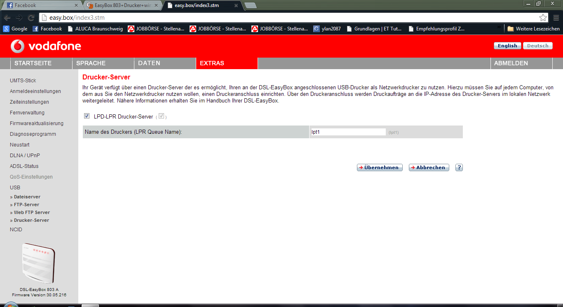Screen dimensions: 563x307
Task: Open a new browser tab
Action: click(x=251, y=5)
